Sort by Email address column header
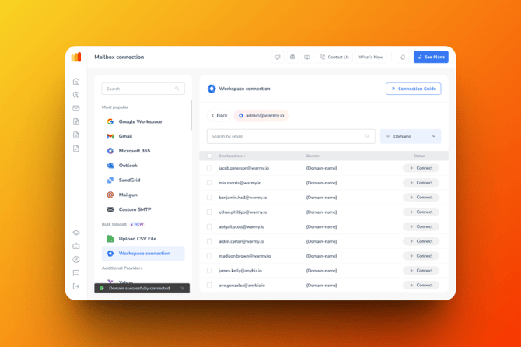The width and height of the screenshot is (521, 347). pyautogui.click(x=233, y=156)
